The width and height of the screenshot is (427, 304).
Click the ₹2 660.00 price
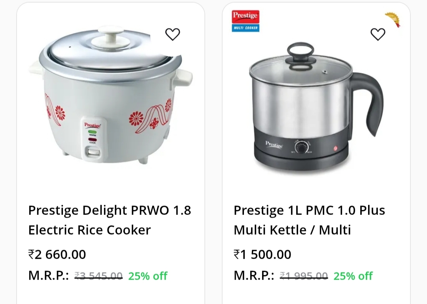pos(57,255)
